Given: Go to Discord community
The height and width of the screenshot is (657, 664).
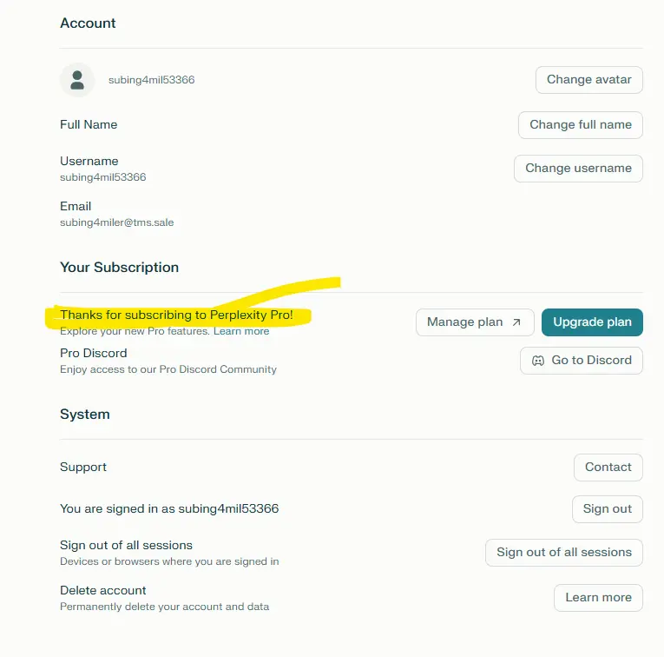Looking at the screenshot, I should [582, 361].
